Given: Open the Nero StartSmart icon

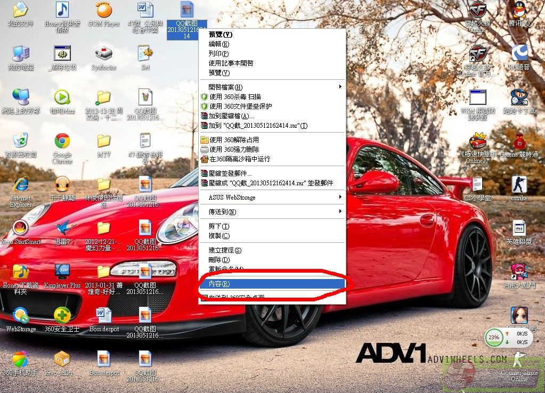Looking at the screenshot, I should [x=20, y=228].
